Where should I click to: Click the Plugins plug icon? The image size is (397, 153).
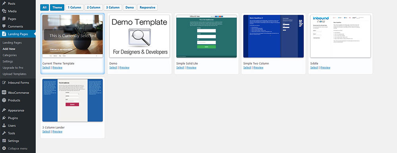coord(4,118)
